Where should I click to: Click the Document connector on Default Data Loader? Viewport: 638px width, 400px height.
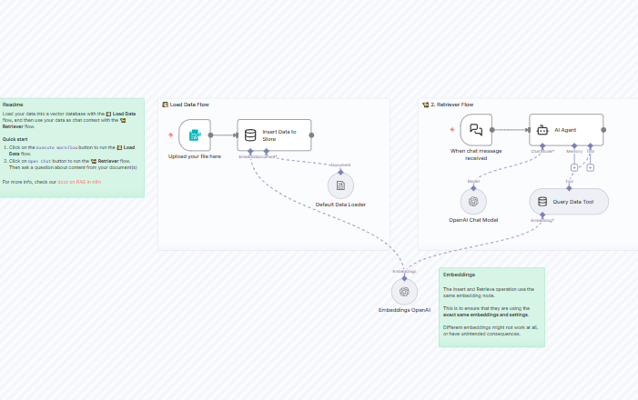coord(340,170)
